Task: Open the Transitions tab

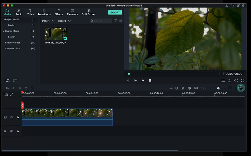Action: coord(44,12)
